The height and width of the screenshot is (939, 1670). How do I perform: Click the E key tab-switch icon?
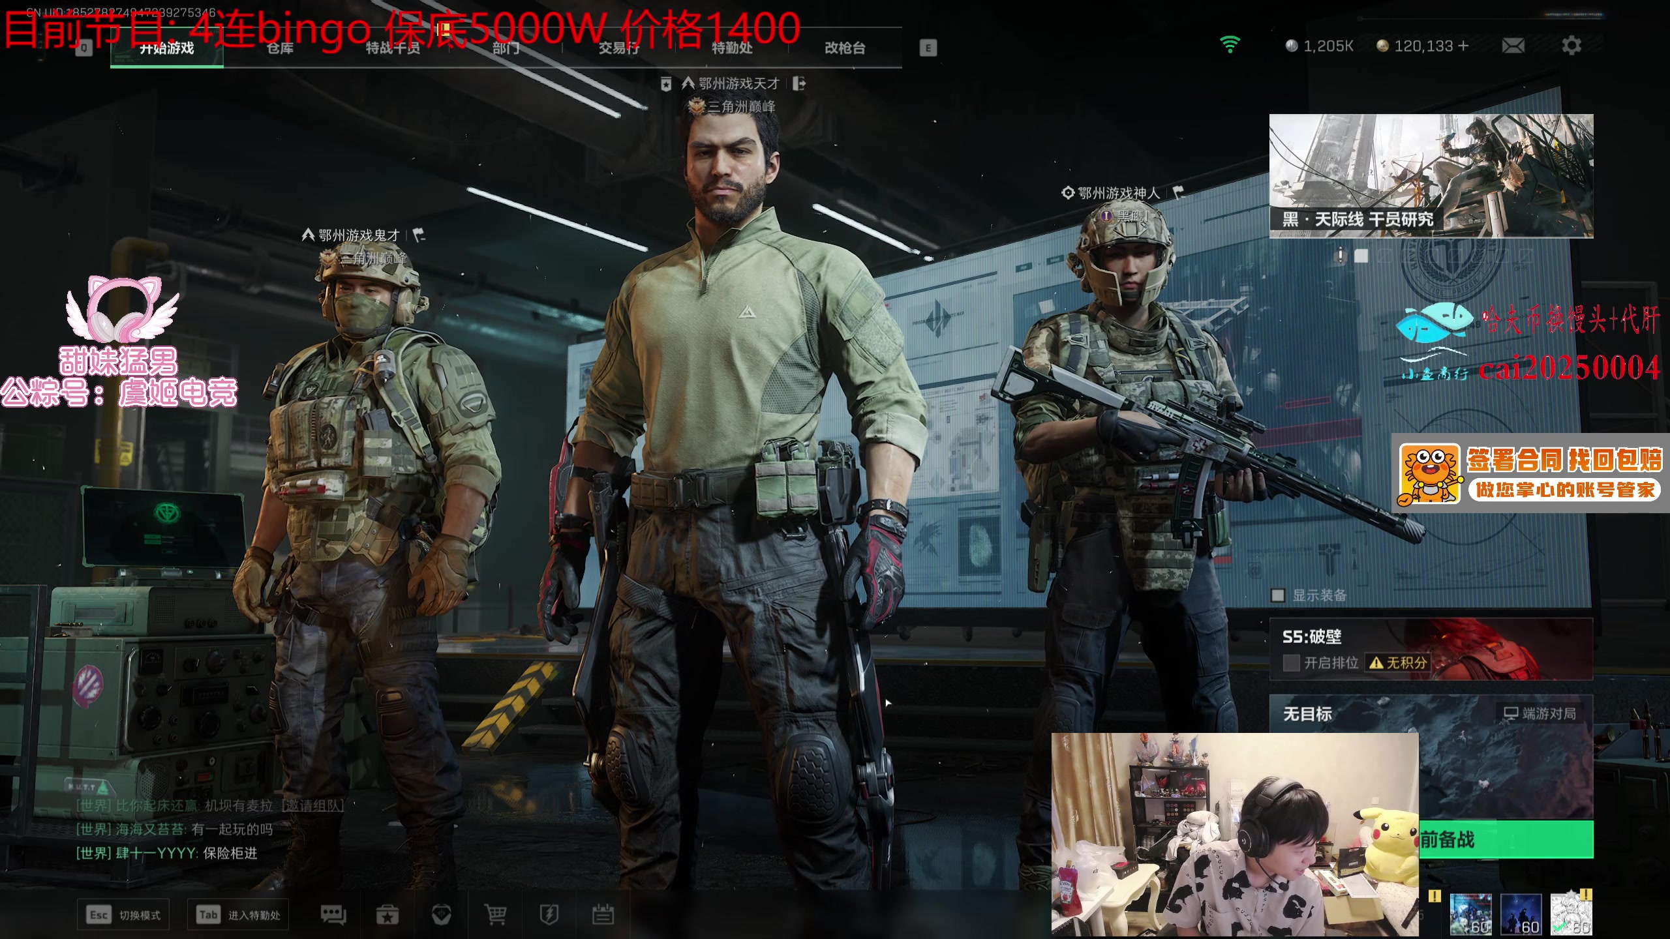tap(928, 48)
